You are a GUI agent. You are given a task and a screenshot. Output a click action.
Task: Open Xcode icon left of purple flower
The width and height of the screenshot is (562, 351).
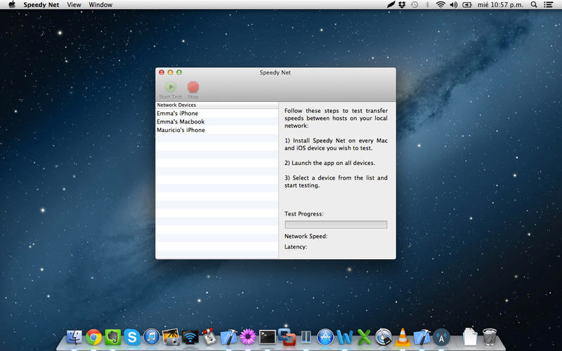point(229,338)
